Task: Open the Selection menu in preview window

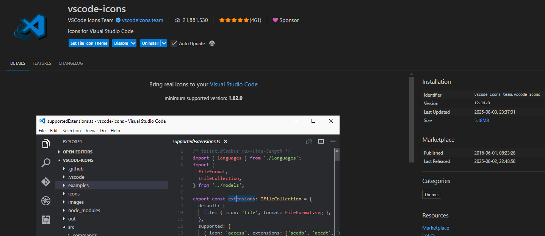Action: (72, 131)
